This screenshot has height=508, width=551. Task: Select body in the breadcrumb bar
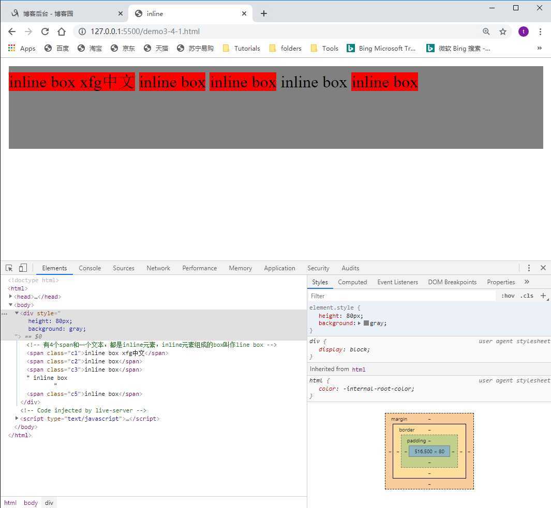[31, 503]
